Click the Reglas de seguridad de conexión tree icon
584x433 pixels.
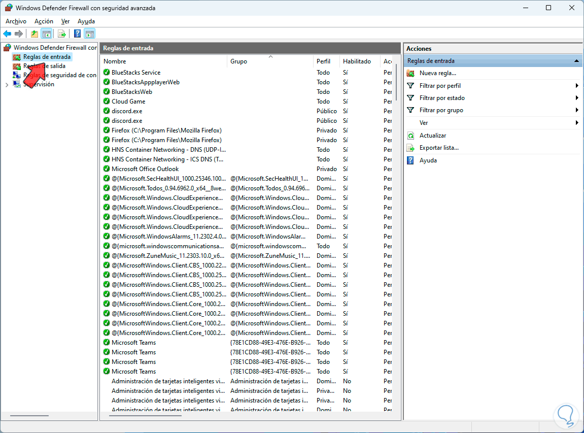click(x=17, y=75)
